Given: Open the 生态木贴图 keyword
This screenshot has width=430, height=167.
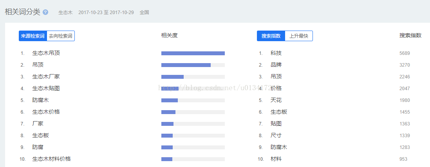Looking at the screenshot, I should 46,89.
